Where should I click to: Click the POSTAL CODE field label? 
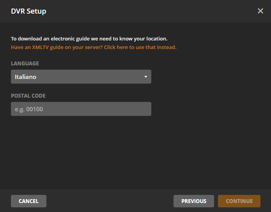point(28,96)
